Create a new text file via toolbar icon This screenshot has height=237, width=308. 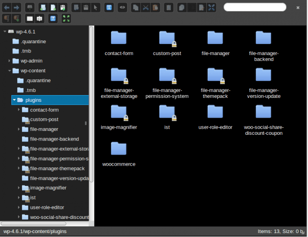point(53,7)
